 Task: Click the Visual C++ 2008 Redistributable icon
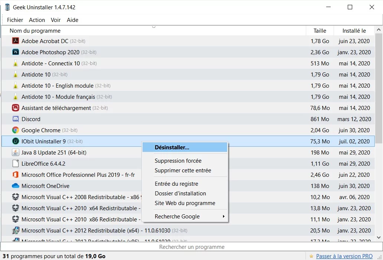(15, 197)
